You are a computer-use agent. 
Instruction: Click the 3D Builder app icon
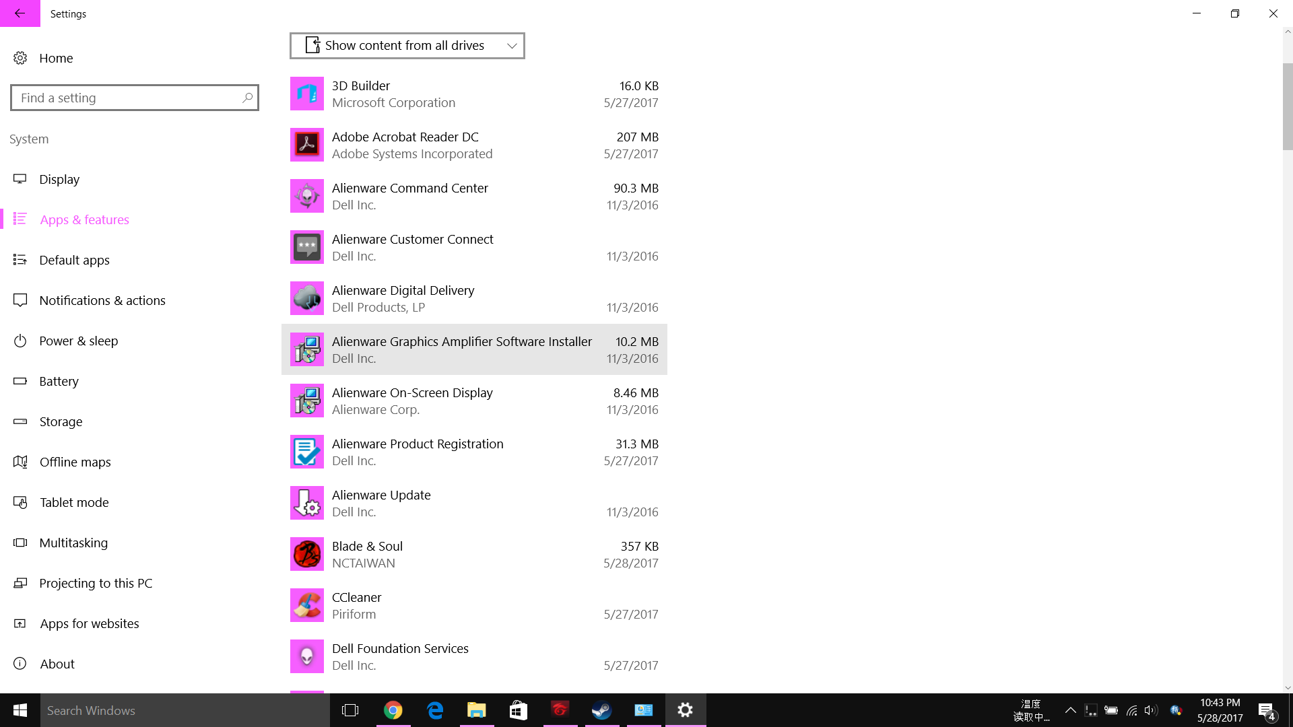click(307, 94)
